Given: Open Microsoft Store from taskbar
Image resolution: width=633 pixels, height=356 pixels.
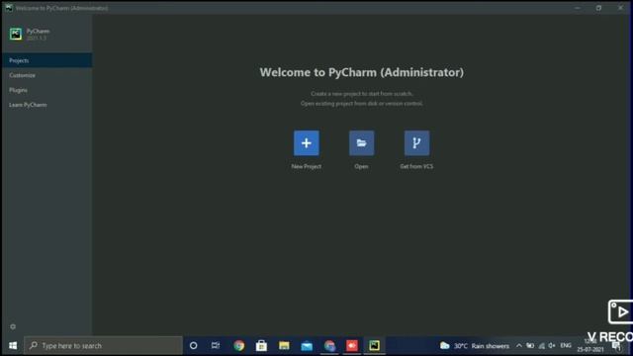Looking at the screenshot, I should [x=261, y=346].
